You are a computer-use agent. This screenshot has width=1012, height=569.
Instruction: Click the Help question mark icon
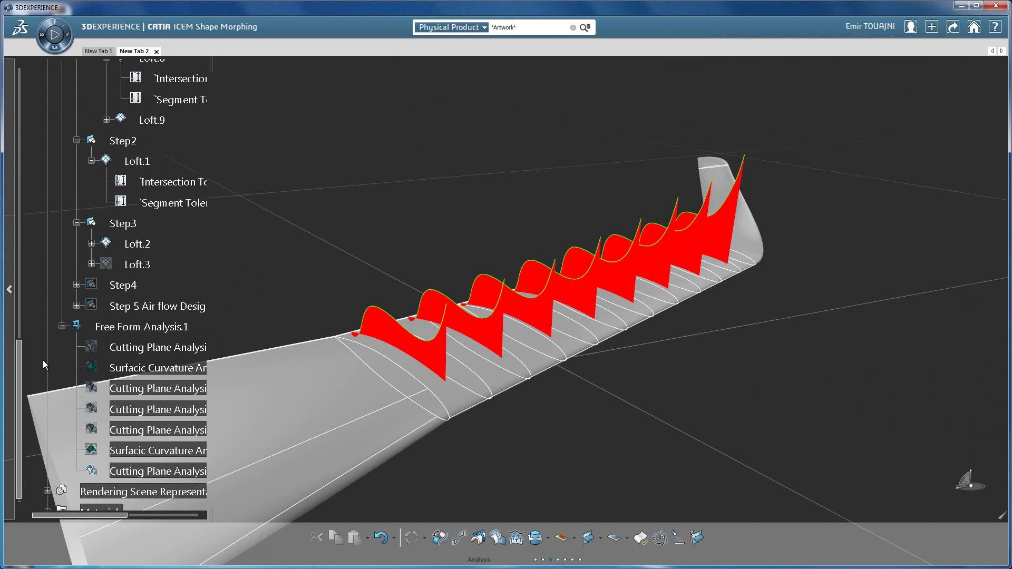pos(995,27)
